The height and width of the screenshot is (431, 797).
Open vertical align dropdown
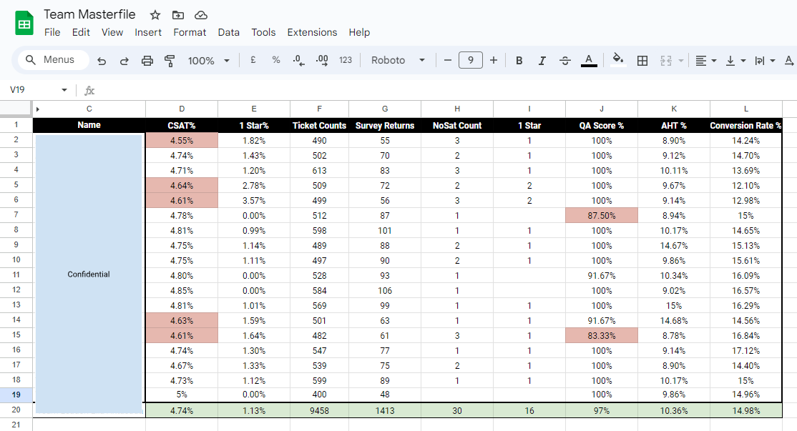click(735, 61)
